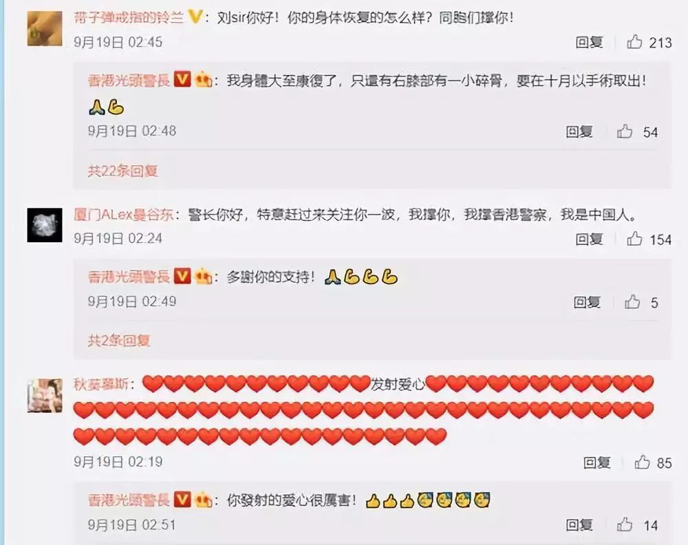The width and height of the screenshot is (688, 545).
Task: Click the avatar of 秋葵翠斯
Action: (x=45, y=396)
